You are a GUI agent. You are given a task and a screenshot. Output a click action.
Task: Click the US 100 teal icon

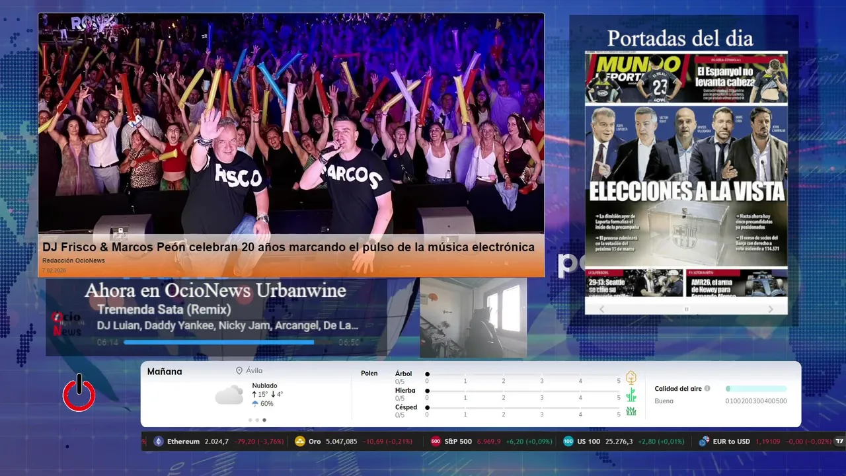568,442
